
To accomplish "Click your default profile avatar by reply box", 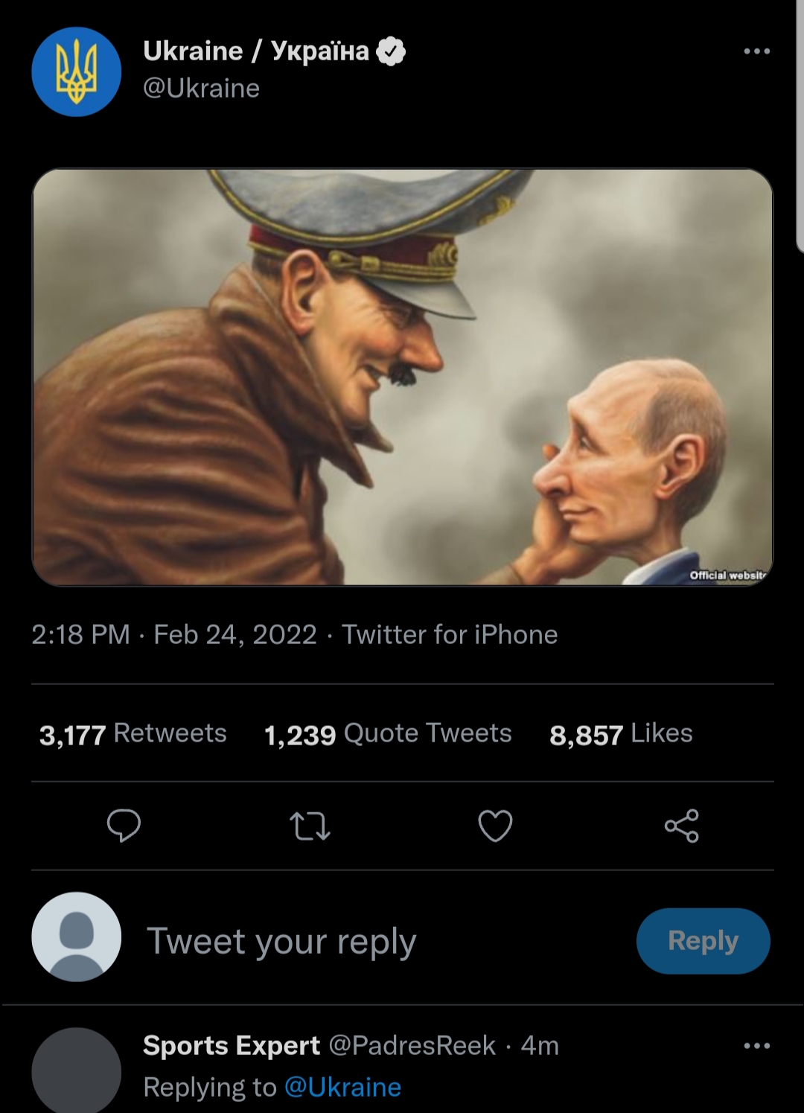I will (76, 937).
